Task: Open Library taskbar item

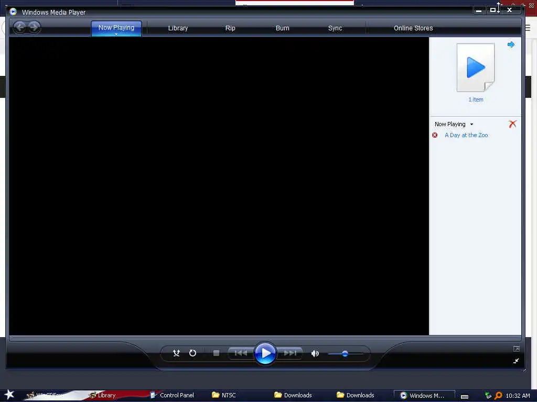Action: (x=102, y=395)
